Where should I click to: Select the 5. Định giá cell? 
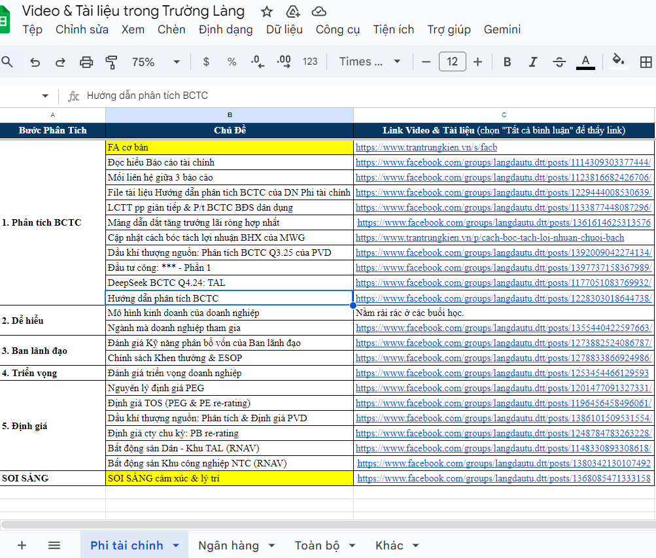coord(53,426)
